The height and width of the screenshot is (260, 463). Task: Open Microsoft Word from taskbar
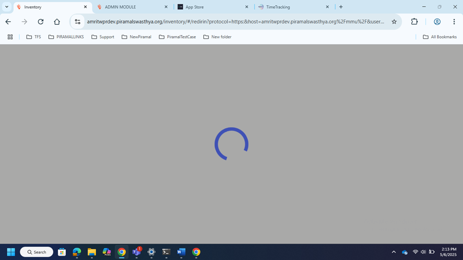(x=181, y=252)
